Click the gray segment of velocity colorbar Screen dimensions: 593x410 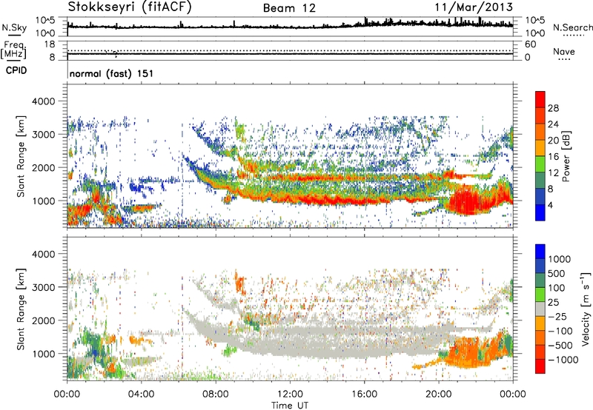[540, 309]
